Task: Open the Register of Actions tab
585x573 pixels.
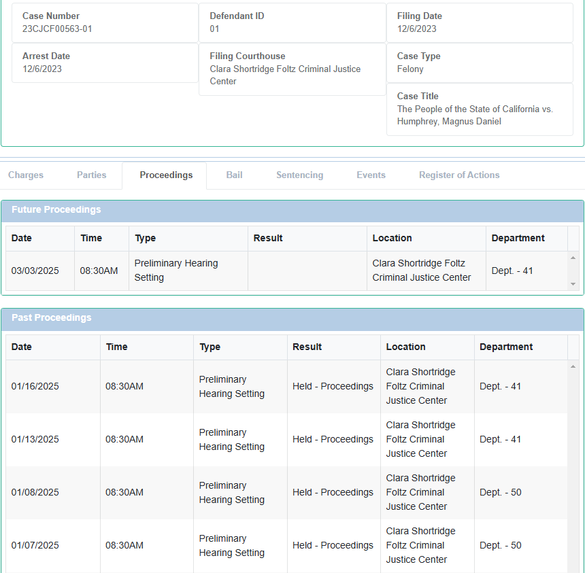Action: 459,175
